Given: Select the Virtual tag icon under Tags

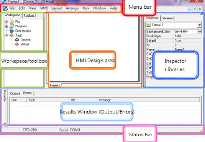Looking at the screenshot, I should (17, 44).
